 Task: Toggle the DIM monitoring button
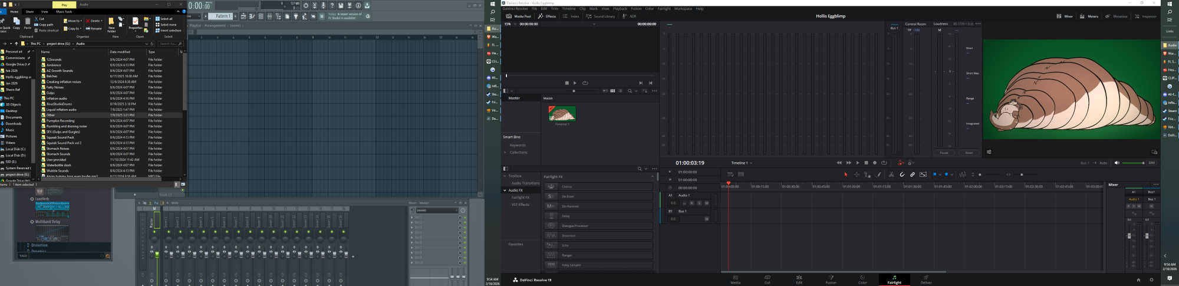(x=1151, y=163)
